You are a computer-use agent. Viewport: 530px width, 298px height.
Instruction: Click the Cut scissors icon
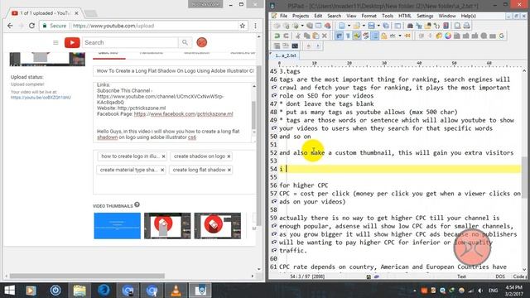pyautogui.click(x=298, y=36)
